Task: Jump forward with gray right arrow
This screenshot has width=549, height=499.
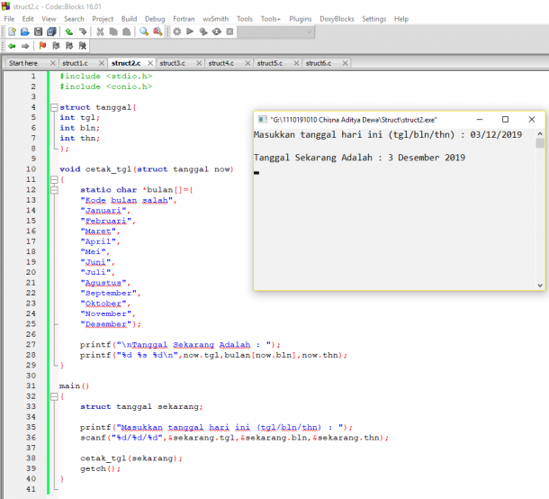Action: (25, 46)
